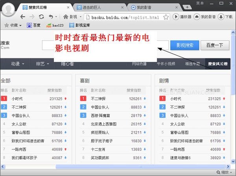Open the 收藏 favorites dropdown
236x176 pixels.
pos(13,25)
